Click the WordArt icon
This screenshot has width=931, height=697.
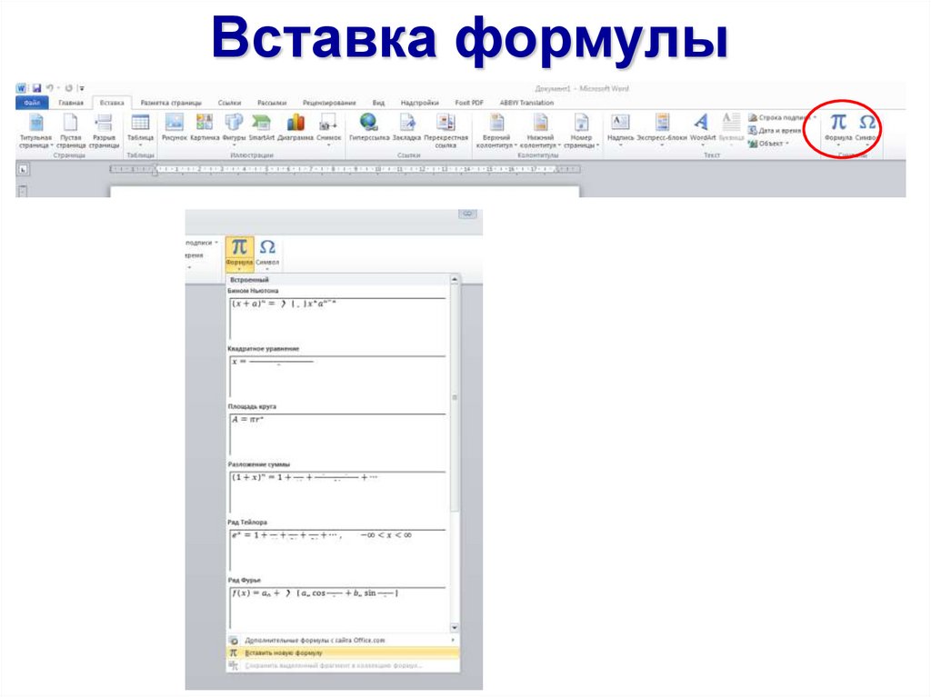[x=702, y=123]
